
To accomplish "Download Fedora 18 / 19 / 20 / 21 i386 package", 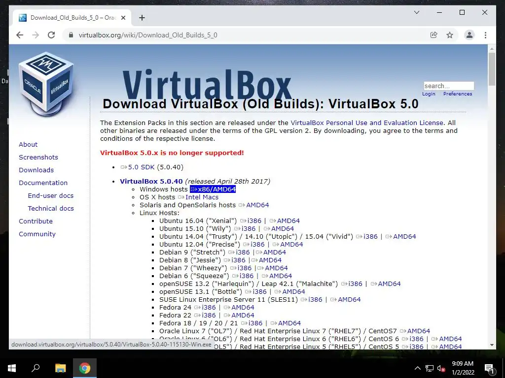I will tap(252, 323).
